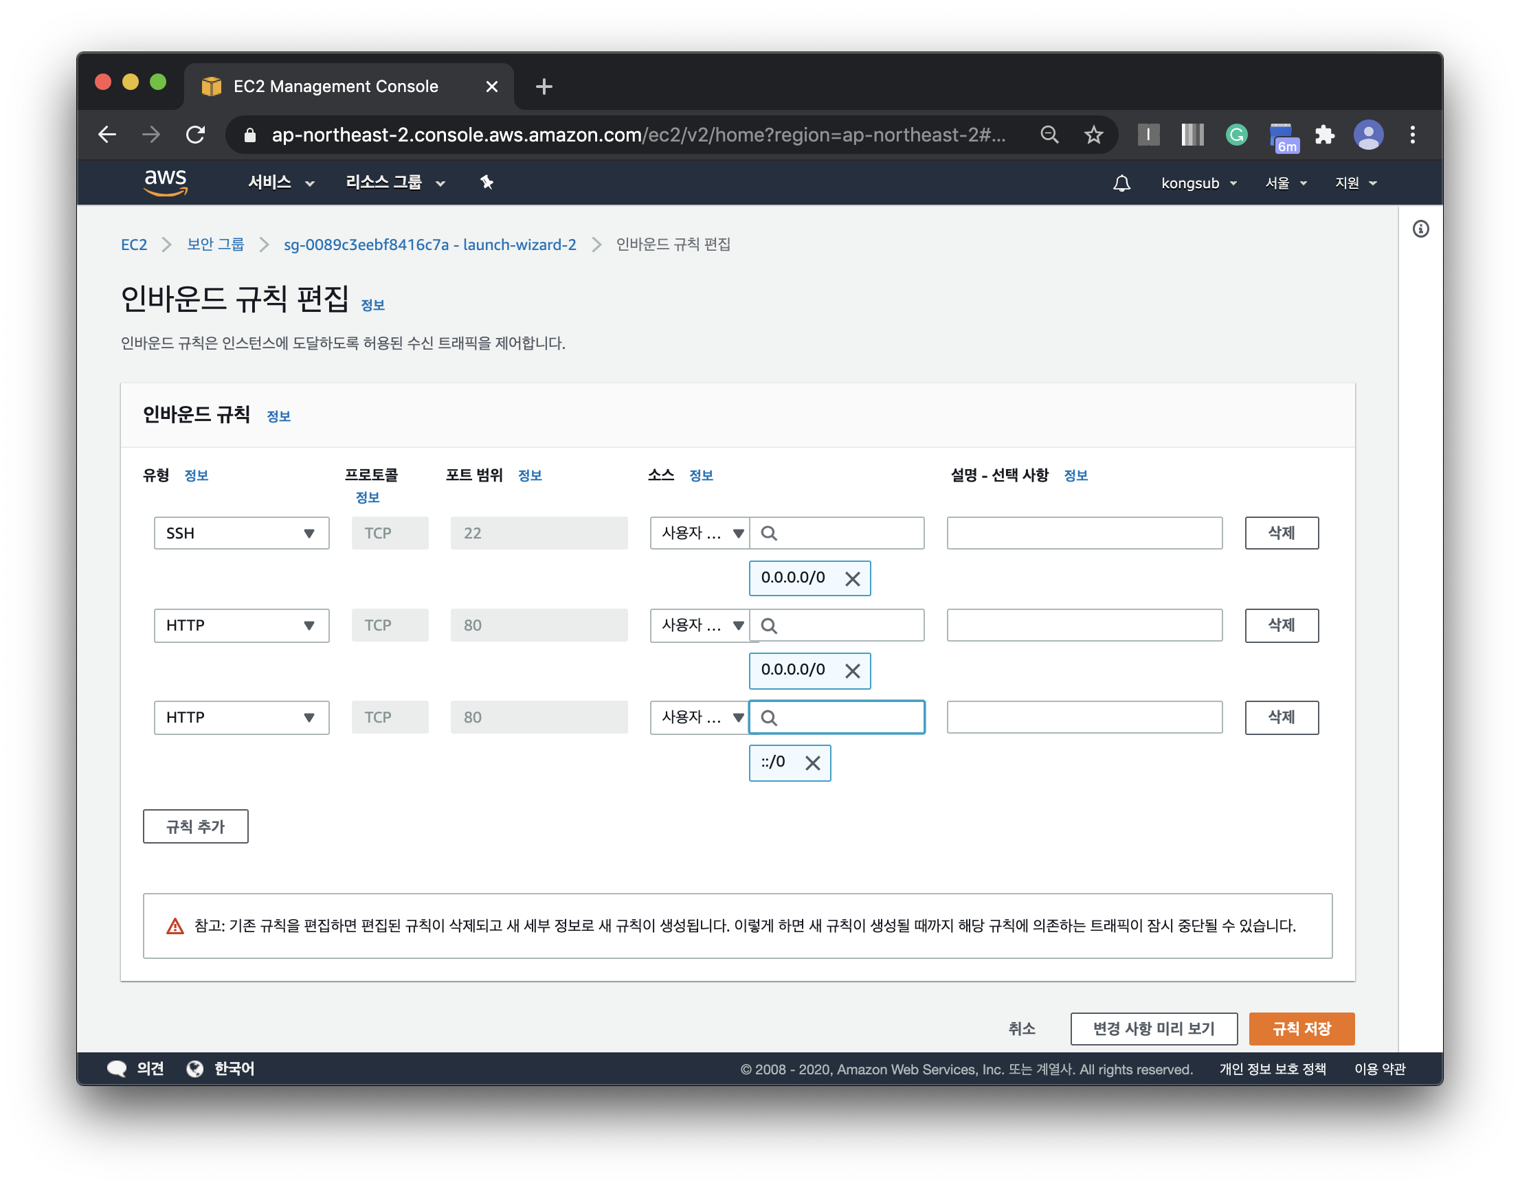Screen dimensions: 1520x1187
Task: Open the info panel icon on the right edge
Action: coord(1421,229)
